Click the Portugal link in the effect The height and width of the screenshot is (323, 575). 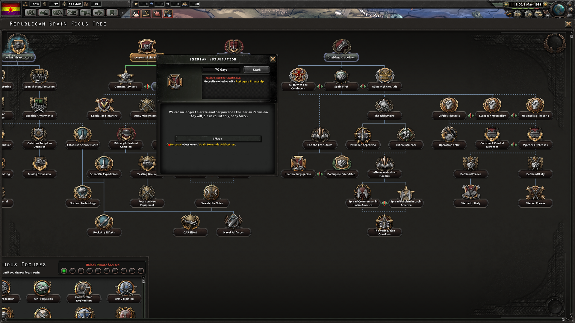click(175, 144)
